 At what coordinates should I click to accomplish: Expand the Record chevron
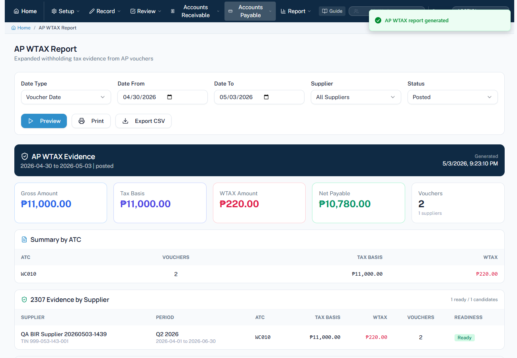[x=119, y=11]
